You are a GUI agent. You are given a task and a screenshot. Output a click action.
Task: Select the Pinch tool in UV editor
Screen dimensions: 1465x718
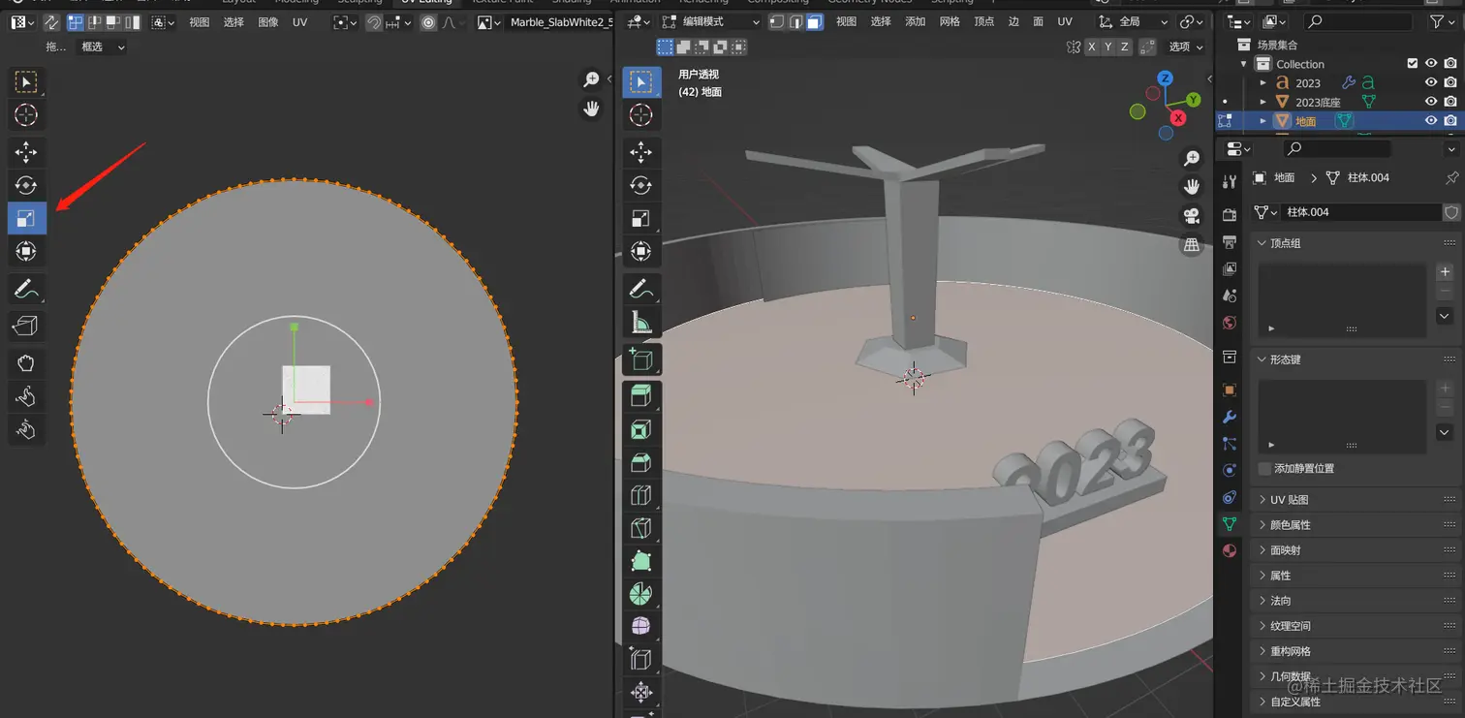(26, 429)
